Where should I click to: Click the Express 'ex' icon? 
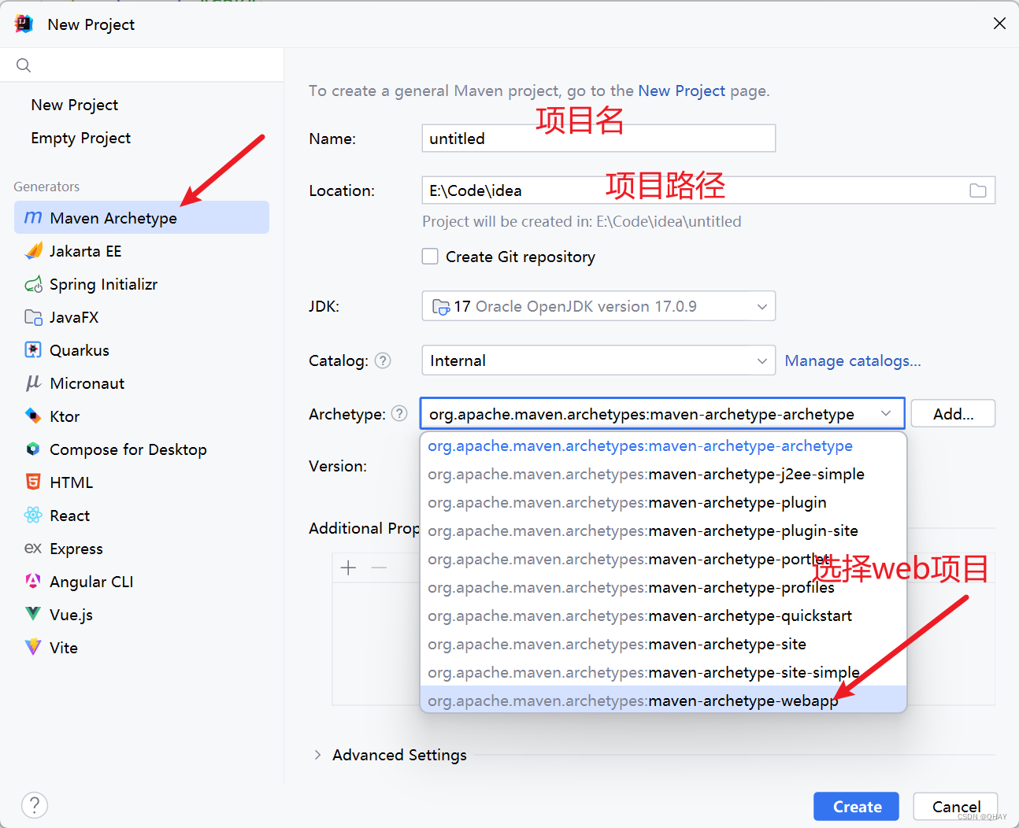point(33,548)
